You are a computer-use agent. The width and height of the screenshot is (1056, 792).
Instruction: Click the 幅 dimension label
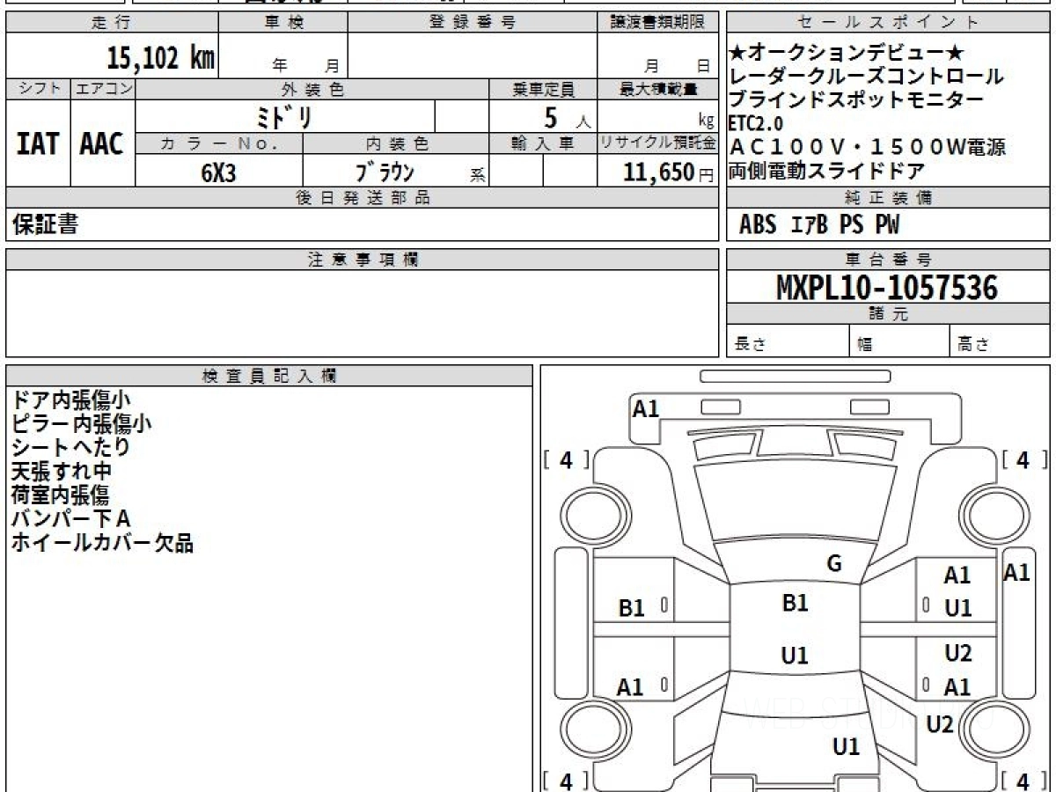point(864,345)
